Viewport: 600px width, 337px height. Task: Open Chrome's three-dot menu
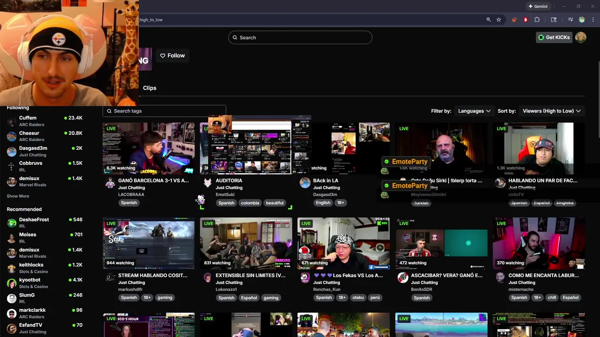[593, 20]
